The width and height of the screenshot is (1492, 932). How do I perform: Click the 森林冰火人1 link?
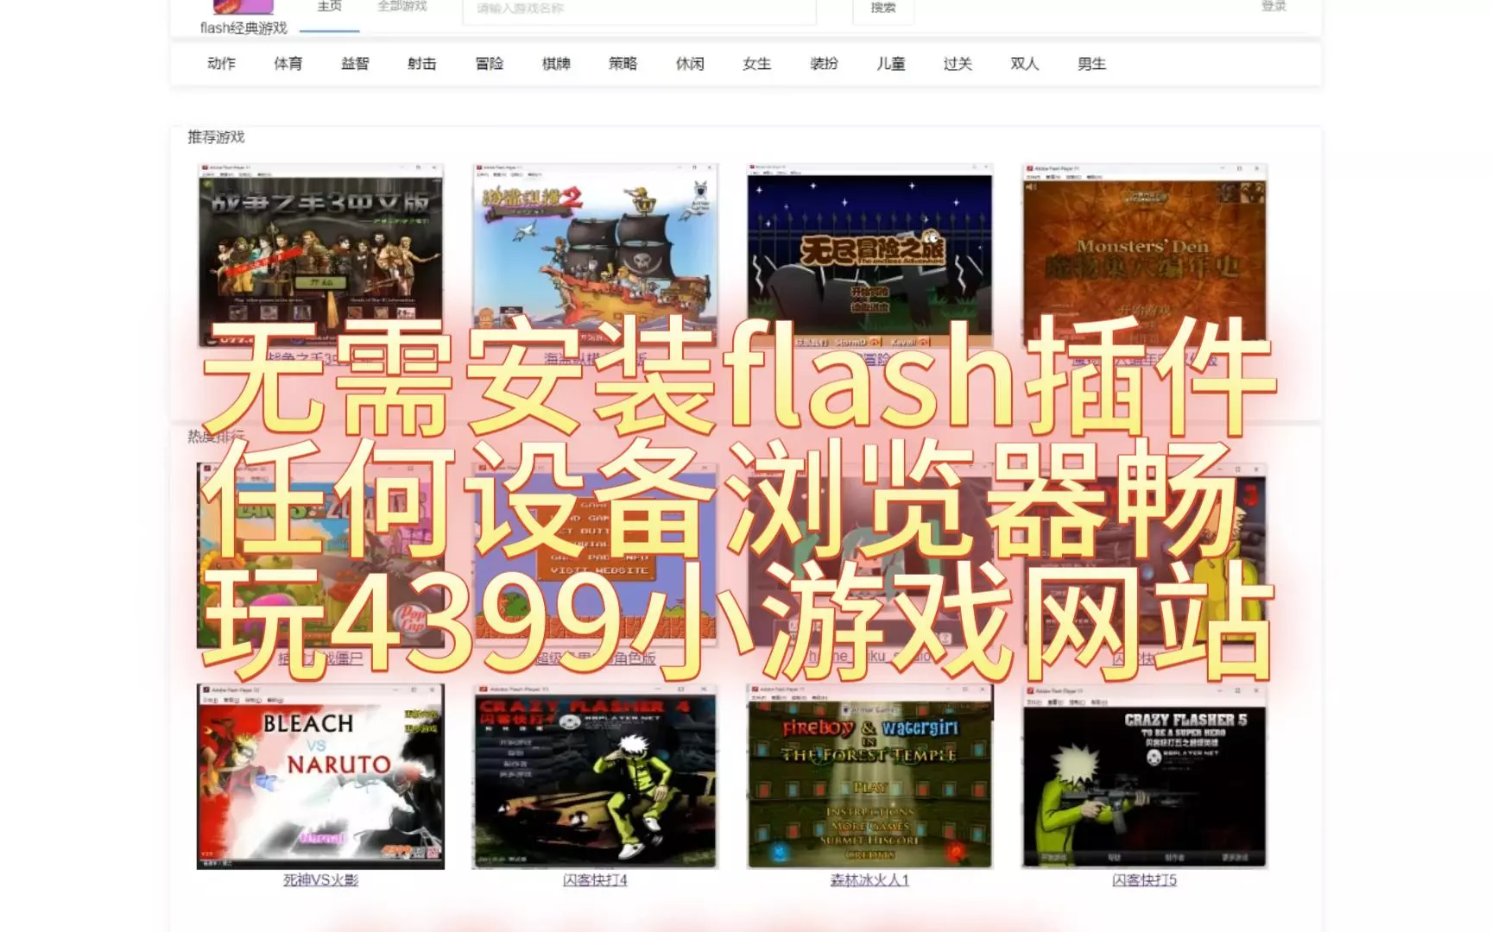(869, 880)
